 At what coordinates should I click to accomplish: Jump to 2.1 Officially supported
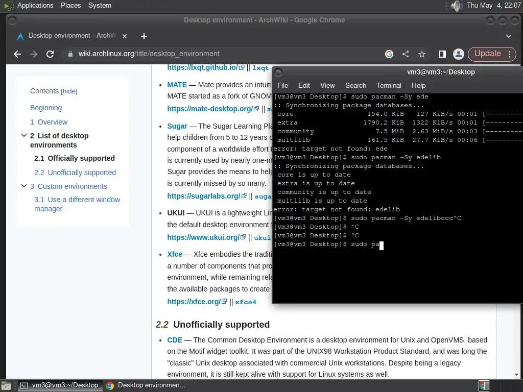pos(75,158)
